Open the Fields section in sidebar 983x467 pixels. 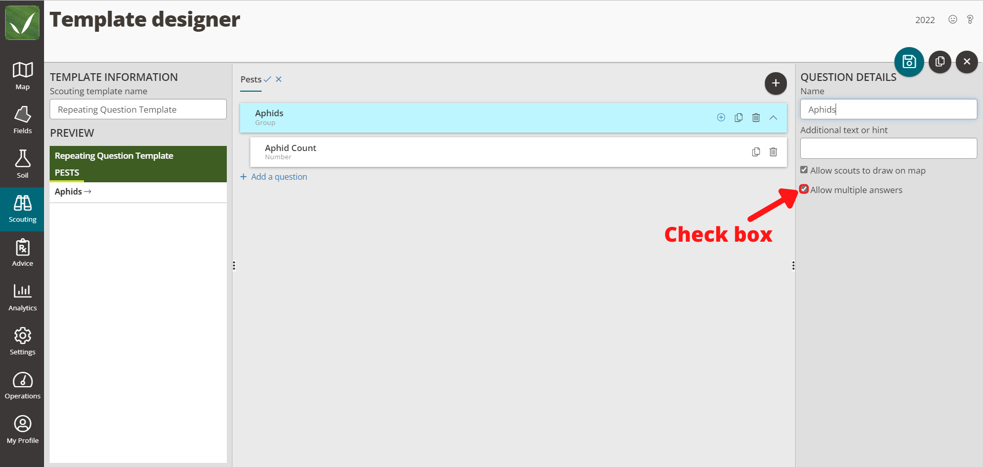click(x=22, y=120)
